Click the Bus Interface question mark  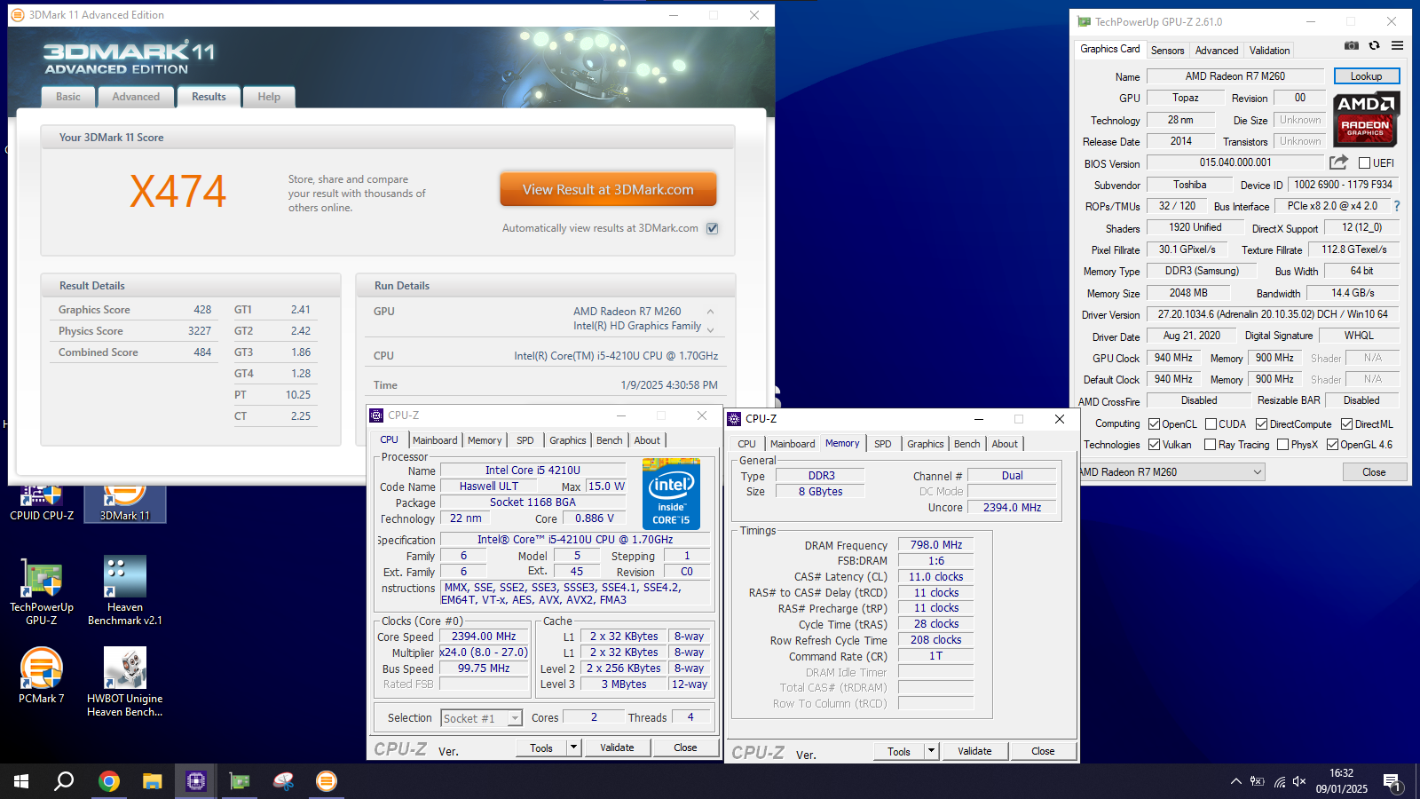pyautogui.click(x=1397, y=206)
